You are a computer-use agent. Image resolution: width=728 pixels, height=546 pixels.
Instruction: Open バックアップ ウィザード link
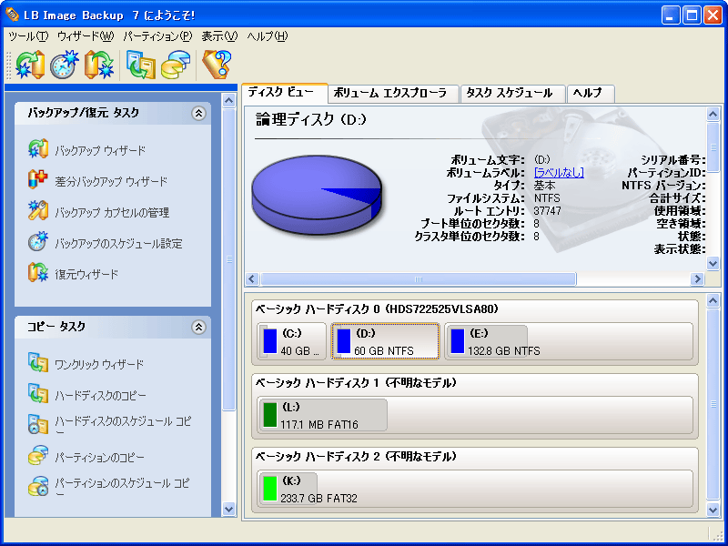coord(100,150)
